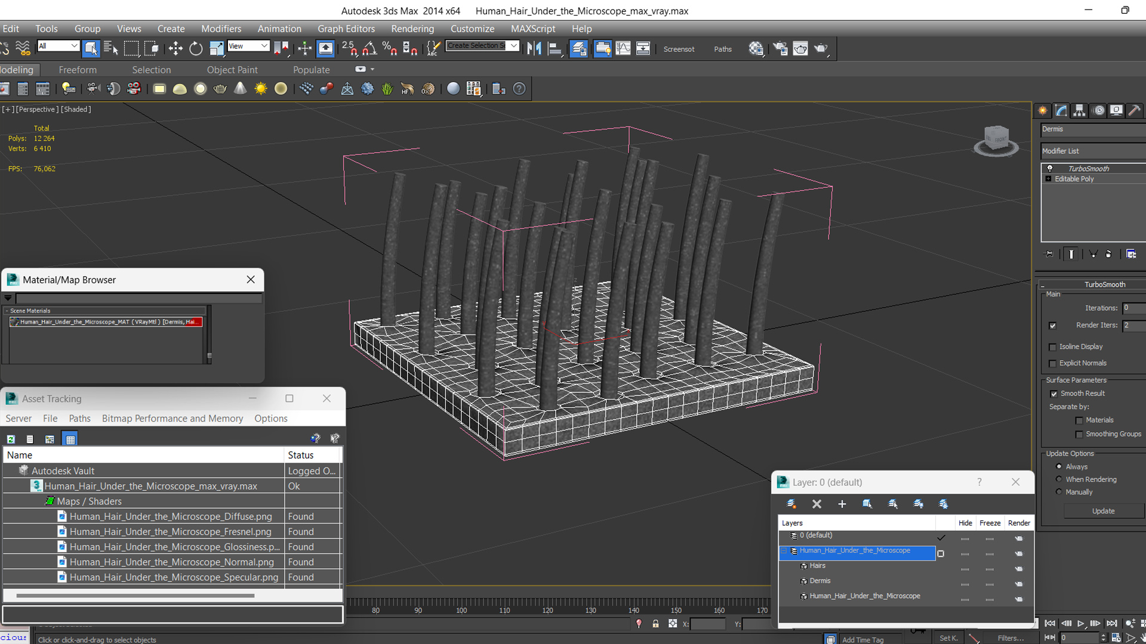Open the Rendering menu
The width and height of the screenshot is (1146, 644).
point(412,29)
